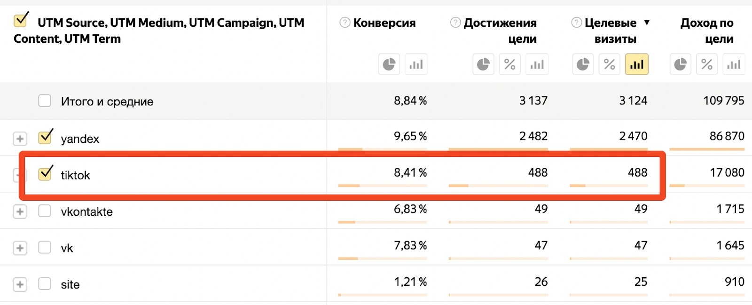The image size is (752, 305).
Task: Click bar chart icon under Достижения цели
Action: click(537, 64)
